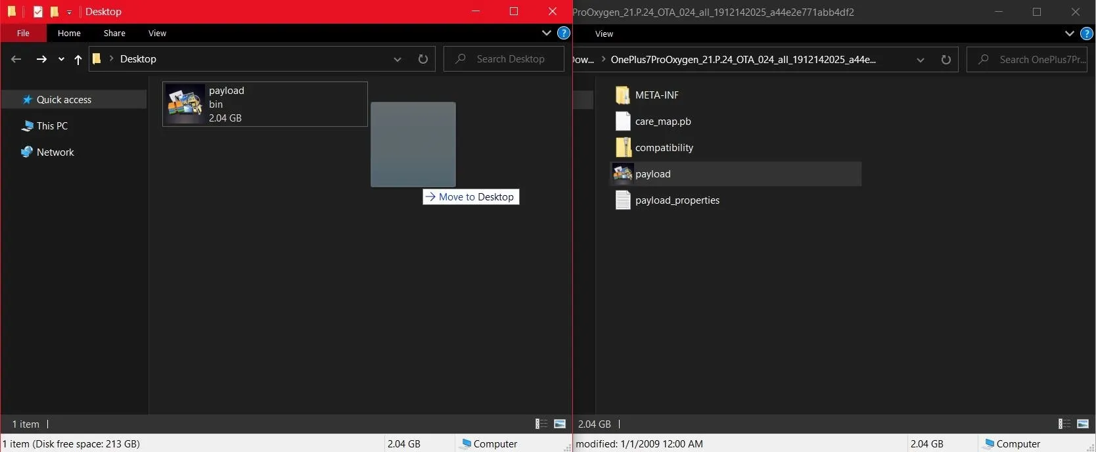Viewport: 1096px width, 452px height.
Task: Click the Search OnePlus7Pr... box
Action: pyautogui.click(x=1027, y=60)
